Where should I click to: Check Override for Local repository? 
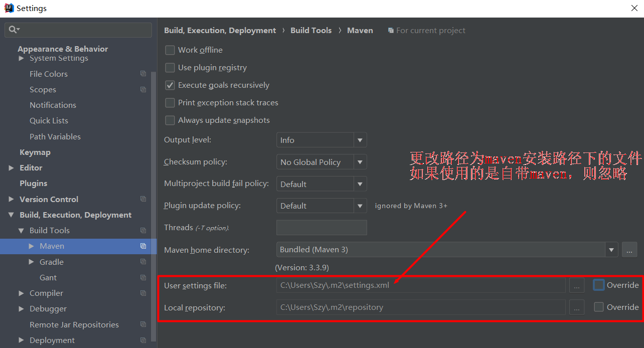(599, 307)
